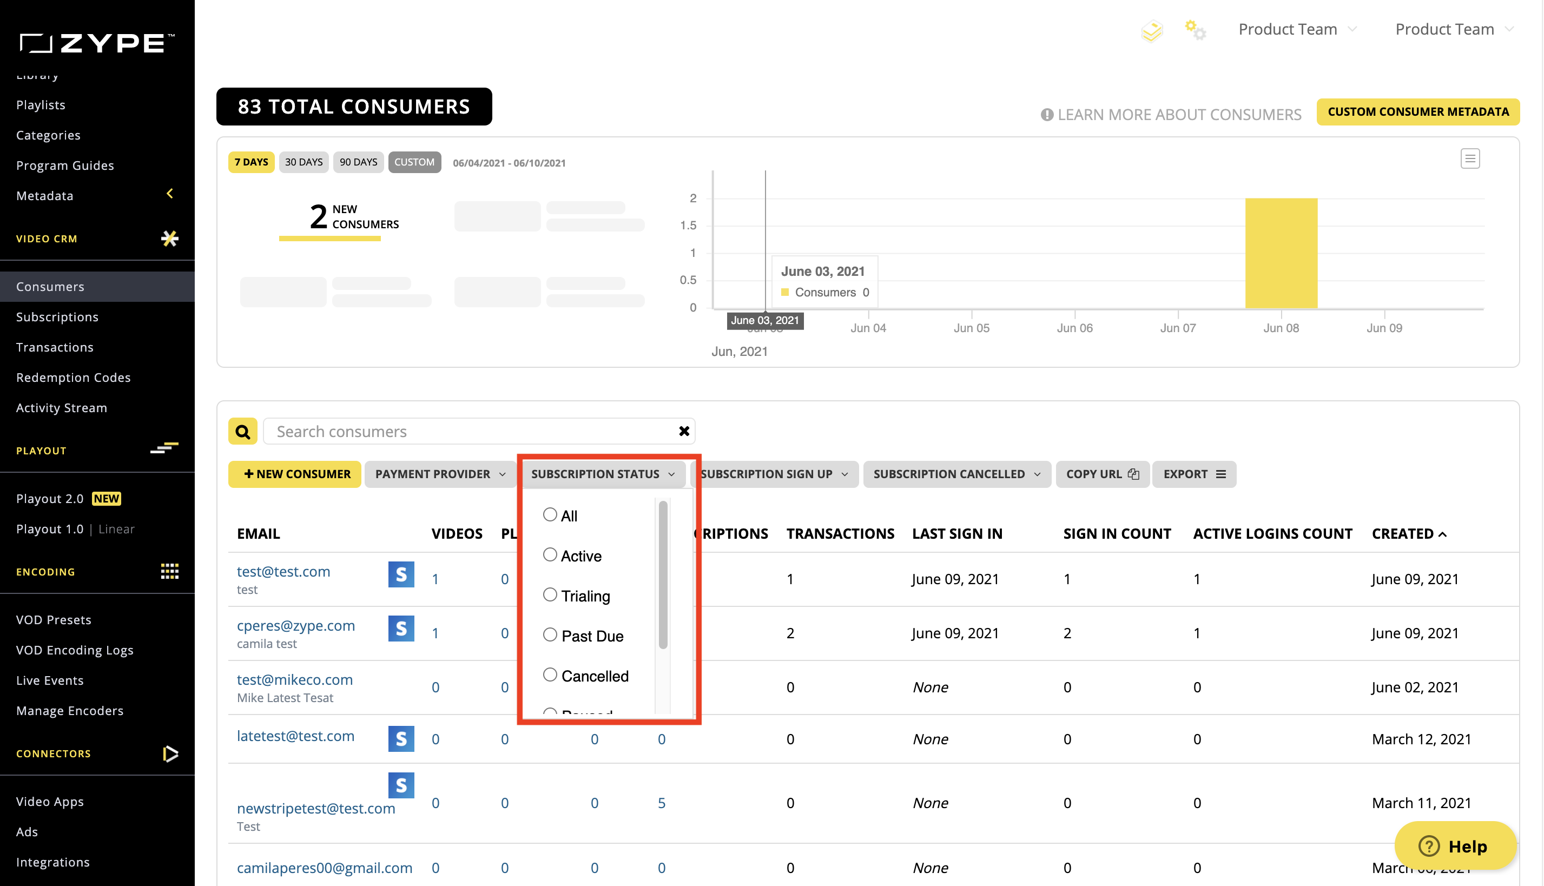Open the settings gears icon in the header
The height and width of the screenshot is (886, 1544).
click(1195, 30)
